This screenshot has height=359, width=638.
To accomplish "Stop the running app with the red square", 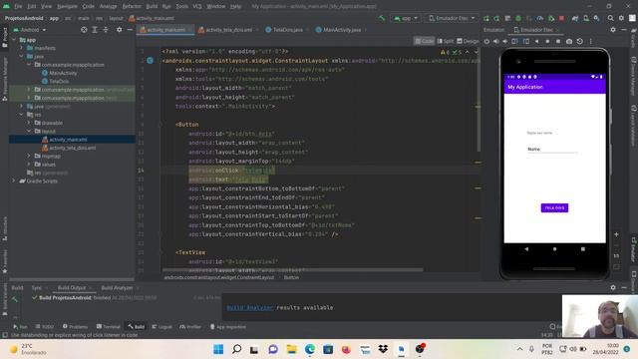I will [561, 18].
